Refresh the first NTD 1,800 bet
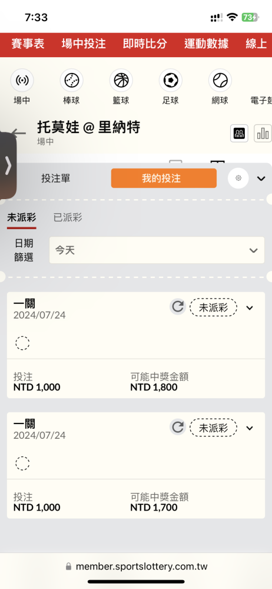This screenshot has height=589, width=272. [177, 306]
